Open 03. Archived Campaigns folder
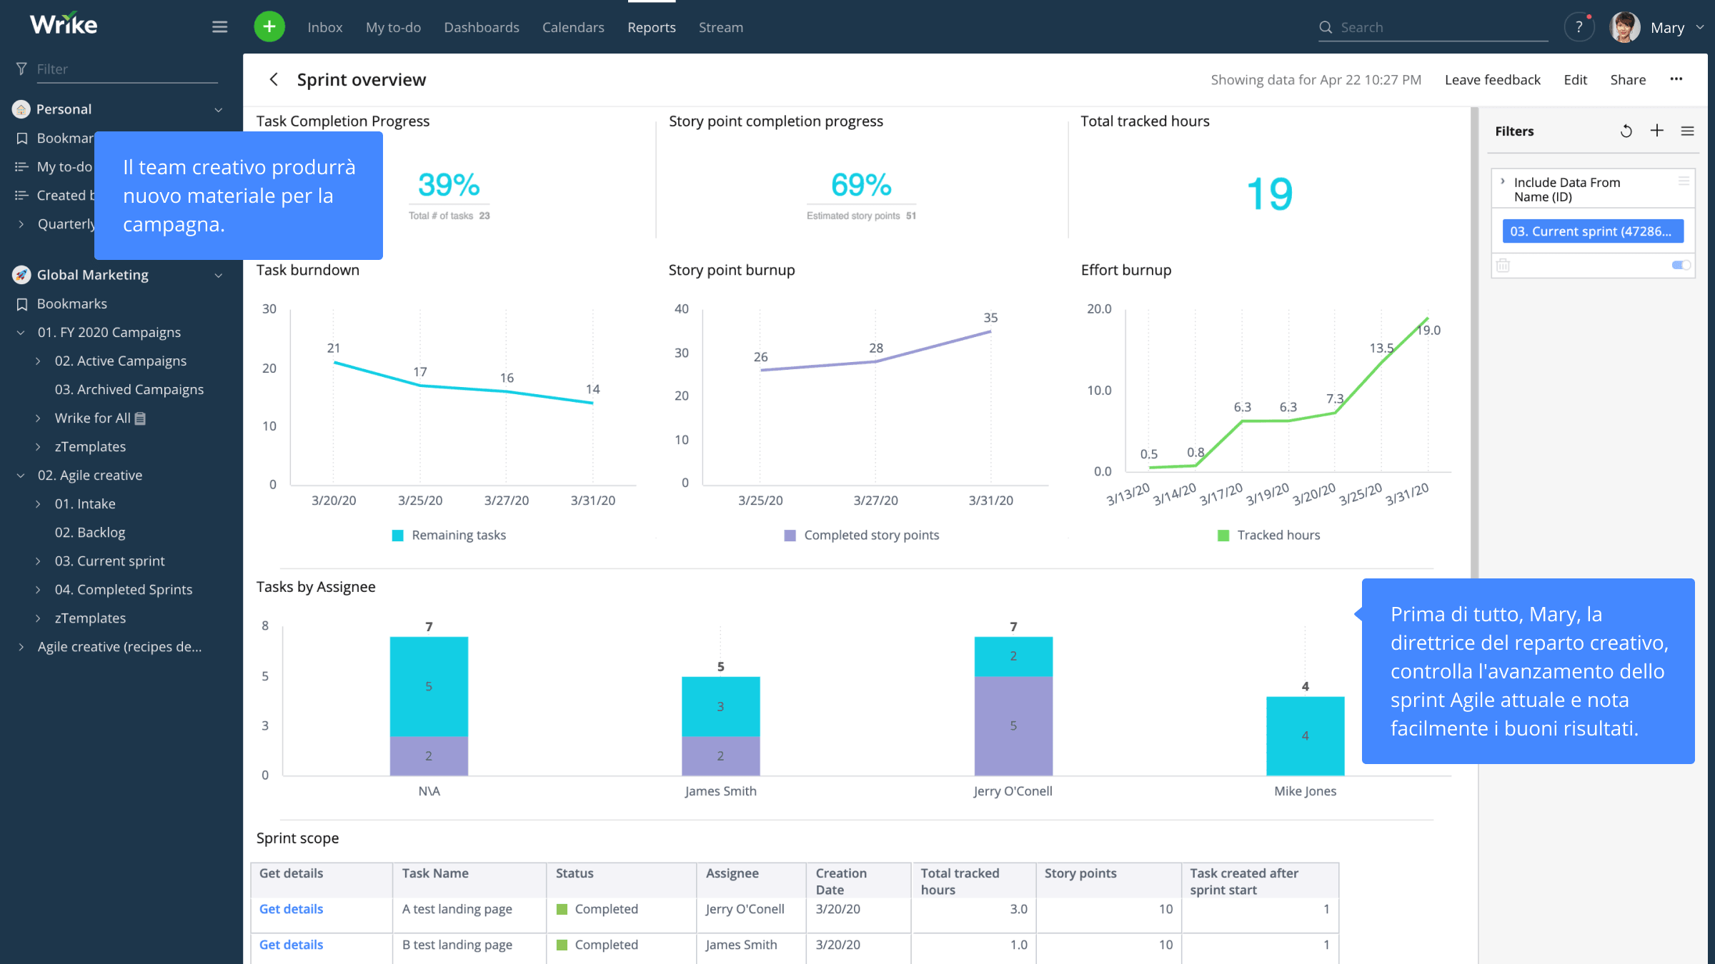The image size is (1715, 964). click(x=129, y=389)
